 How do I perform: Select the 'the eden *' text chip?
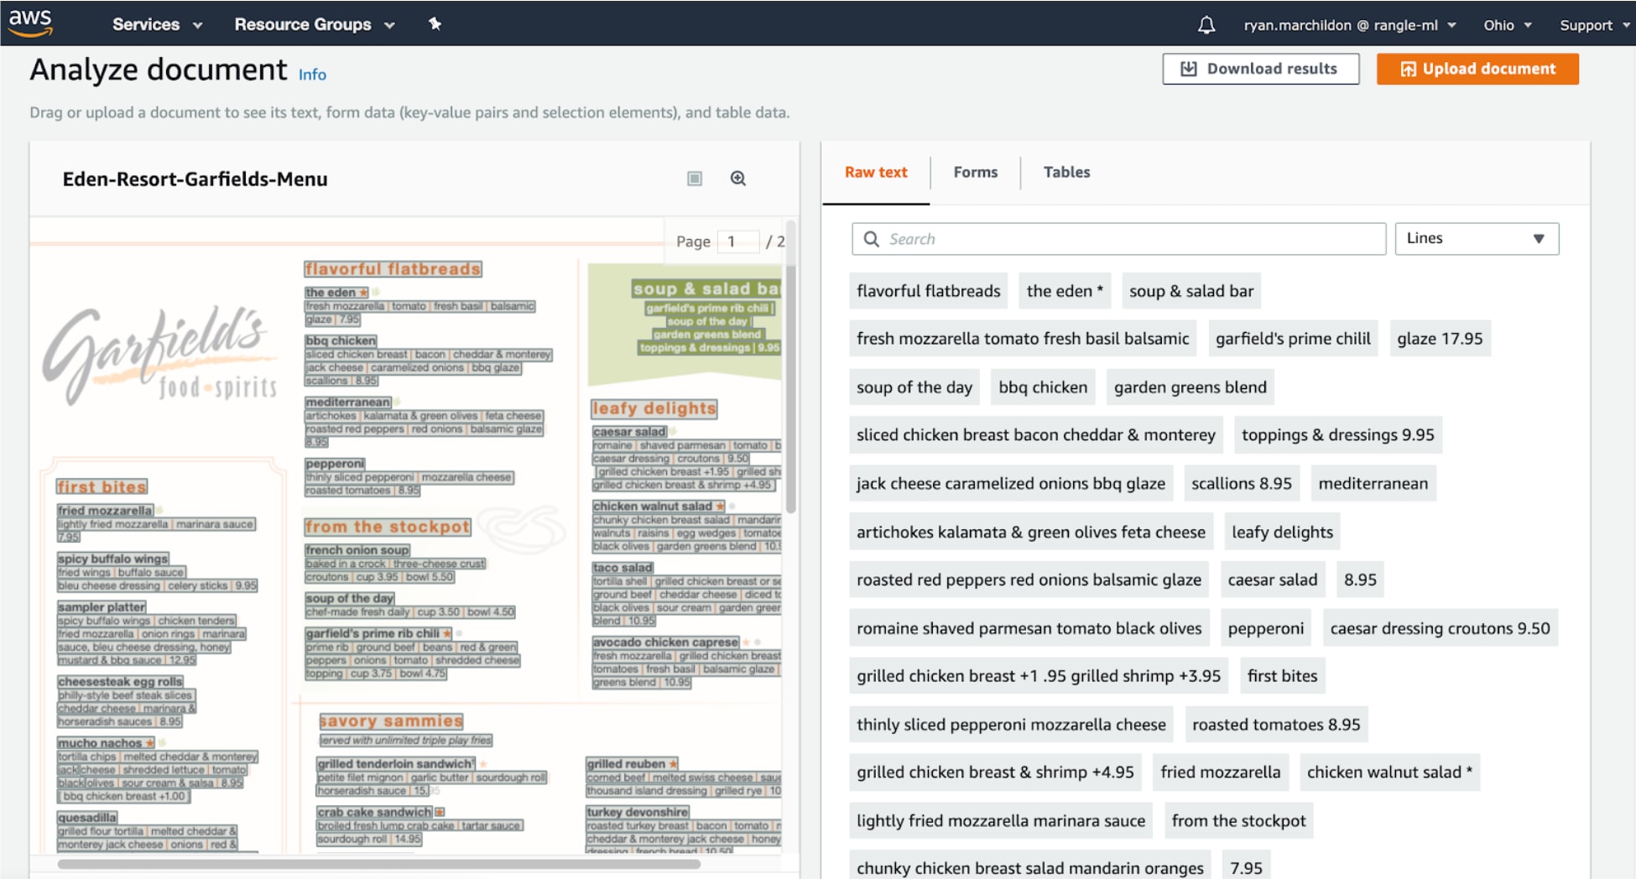pos(1065,291)
